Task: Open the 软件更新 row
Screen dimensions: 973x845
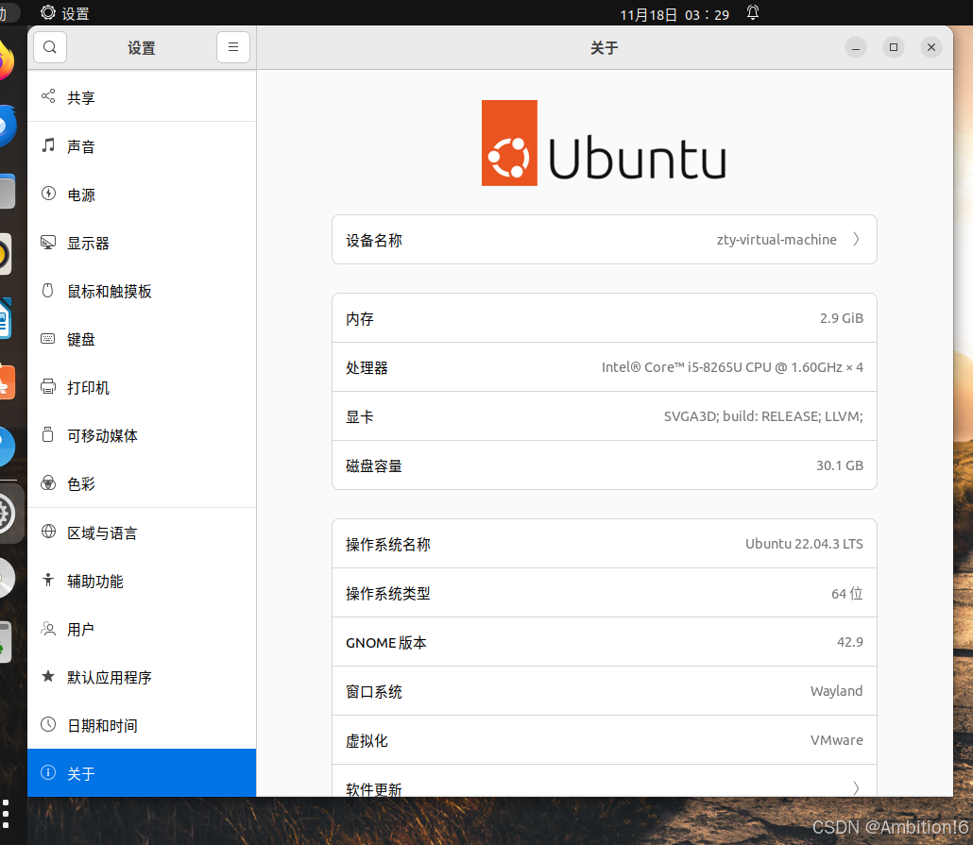Action: [x=605, y=781]
